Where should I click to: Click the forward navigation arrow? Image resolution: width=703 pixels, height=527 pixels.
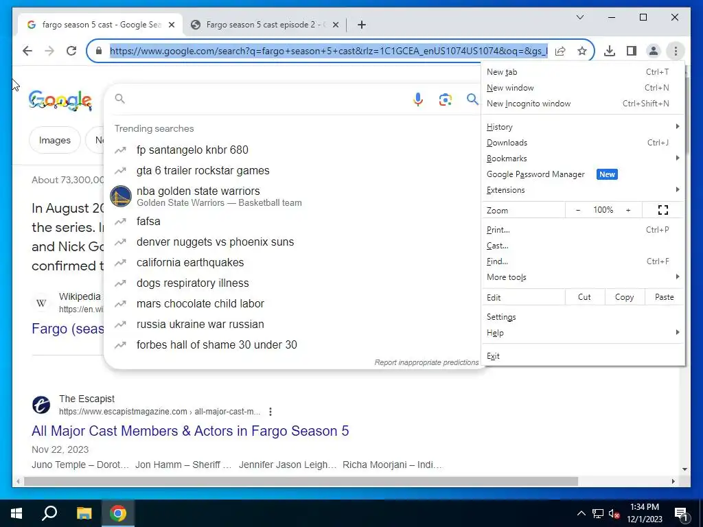49,51
